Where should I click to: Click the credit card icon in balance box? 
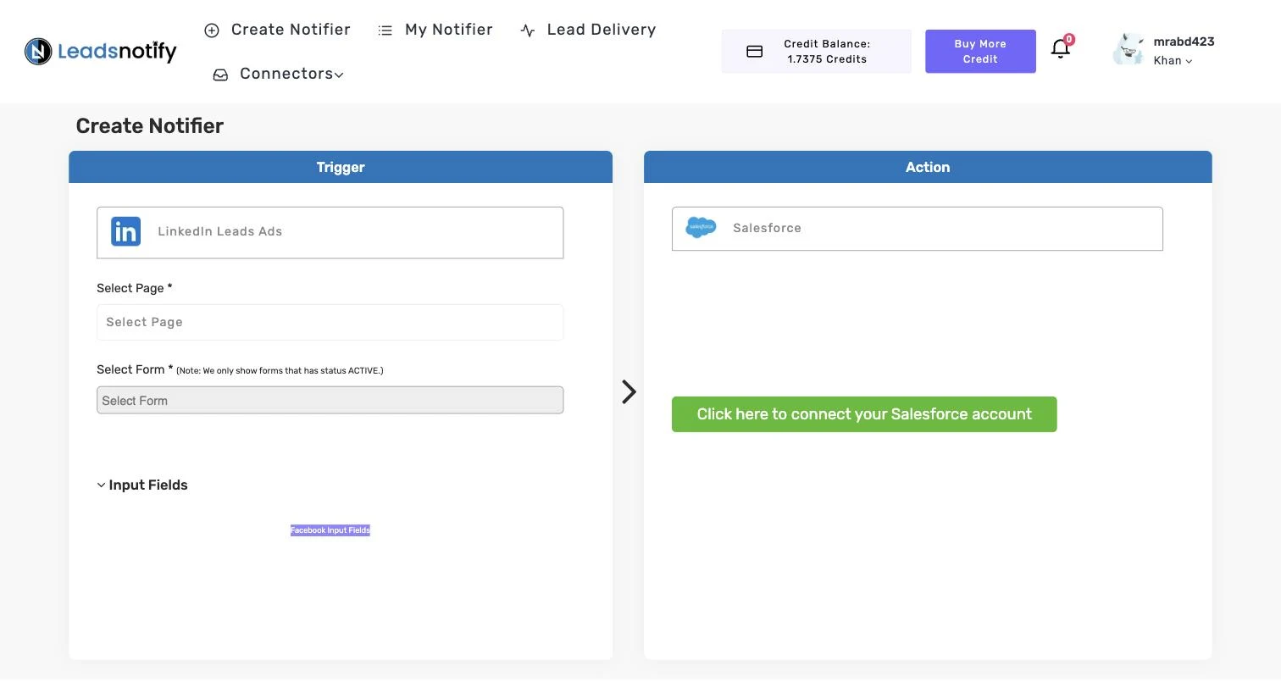(754, 52)
